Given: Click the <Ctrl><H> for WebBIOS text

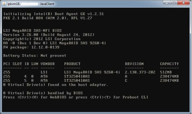Looking at the screenshot, I should click(42, 97).
